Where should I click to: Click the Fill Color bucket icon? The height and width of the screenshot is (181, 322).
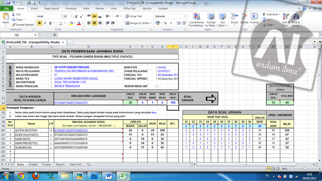pyautogui.click(x=71, y=23)
